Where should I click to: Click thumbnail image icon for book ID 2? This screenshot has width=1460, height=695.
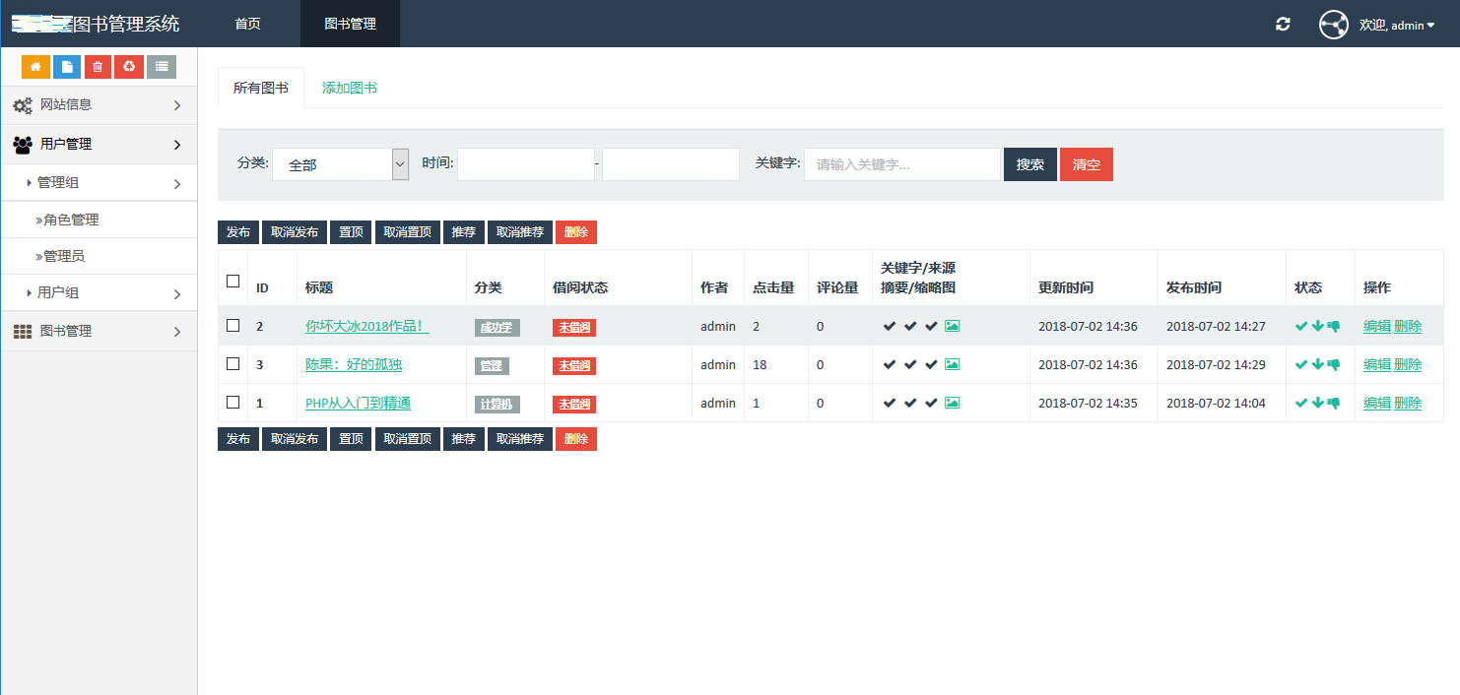(x=952, y=326)
